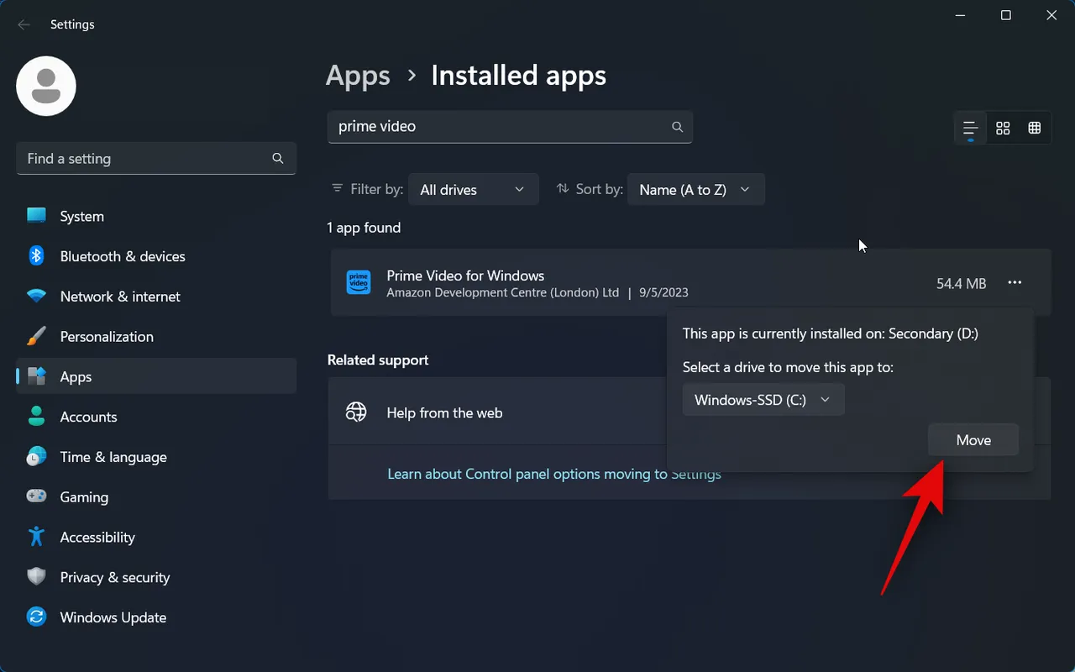
Task: Click the prime video search box
Action: coord(510,127)
